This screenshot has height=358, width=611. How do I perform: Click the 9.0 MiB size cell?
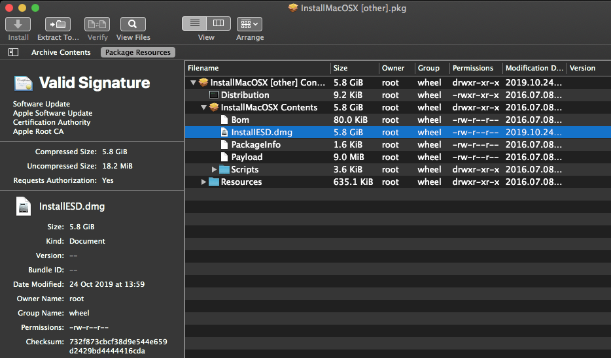349,157
